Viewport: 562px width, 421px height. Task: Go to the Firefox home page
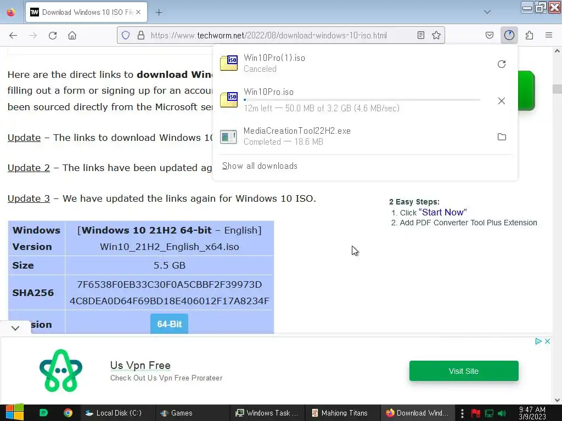pyautogui.click(x=72, y=35)
